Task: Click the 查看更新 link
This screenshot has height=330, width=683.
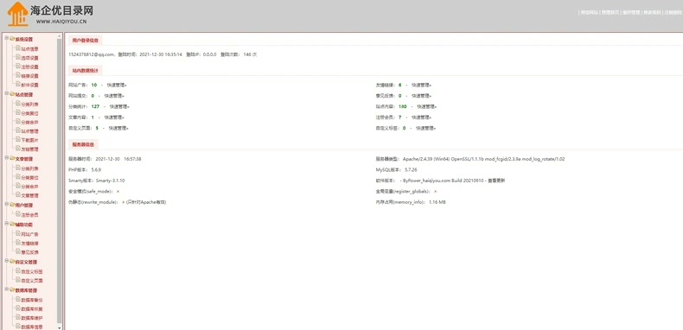Action: [x=496, y=181]
